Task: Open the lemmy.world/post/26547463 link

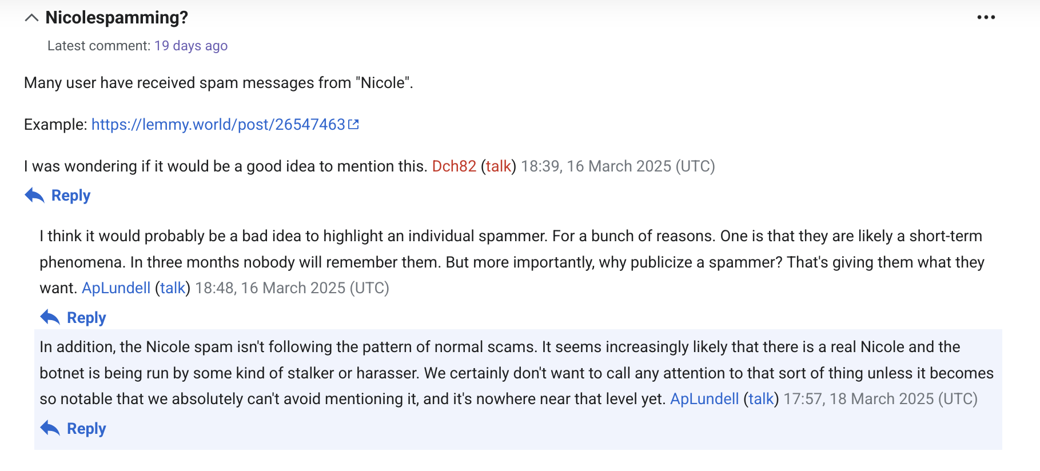Action: pos(218,124)
